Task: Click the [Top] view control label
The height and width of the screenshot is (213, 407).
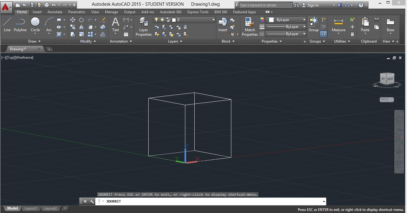Action: pos(10,57)
